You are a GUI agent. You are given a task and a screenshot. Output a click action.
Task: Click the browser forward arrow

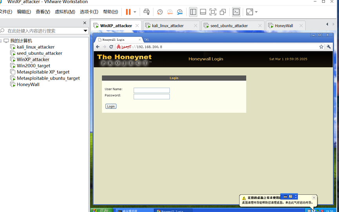[x=104, y=47]
